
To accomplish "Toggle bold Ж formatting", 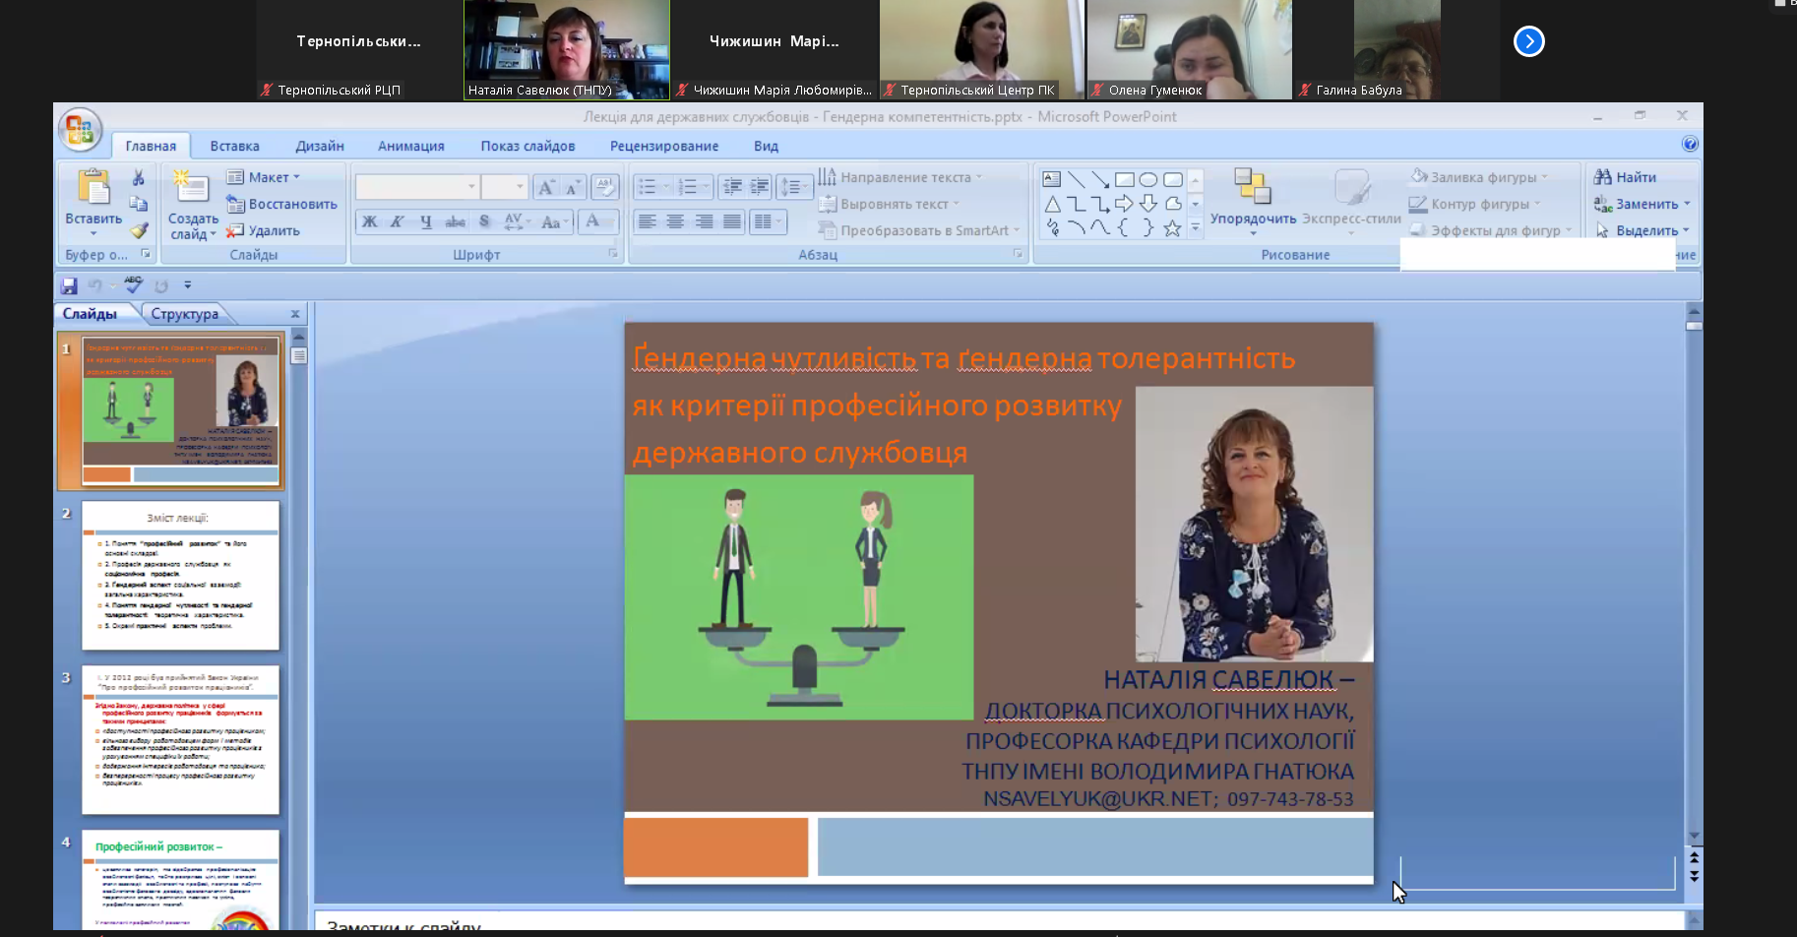I will 370,221.
